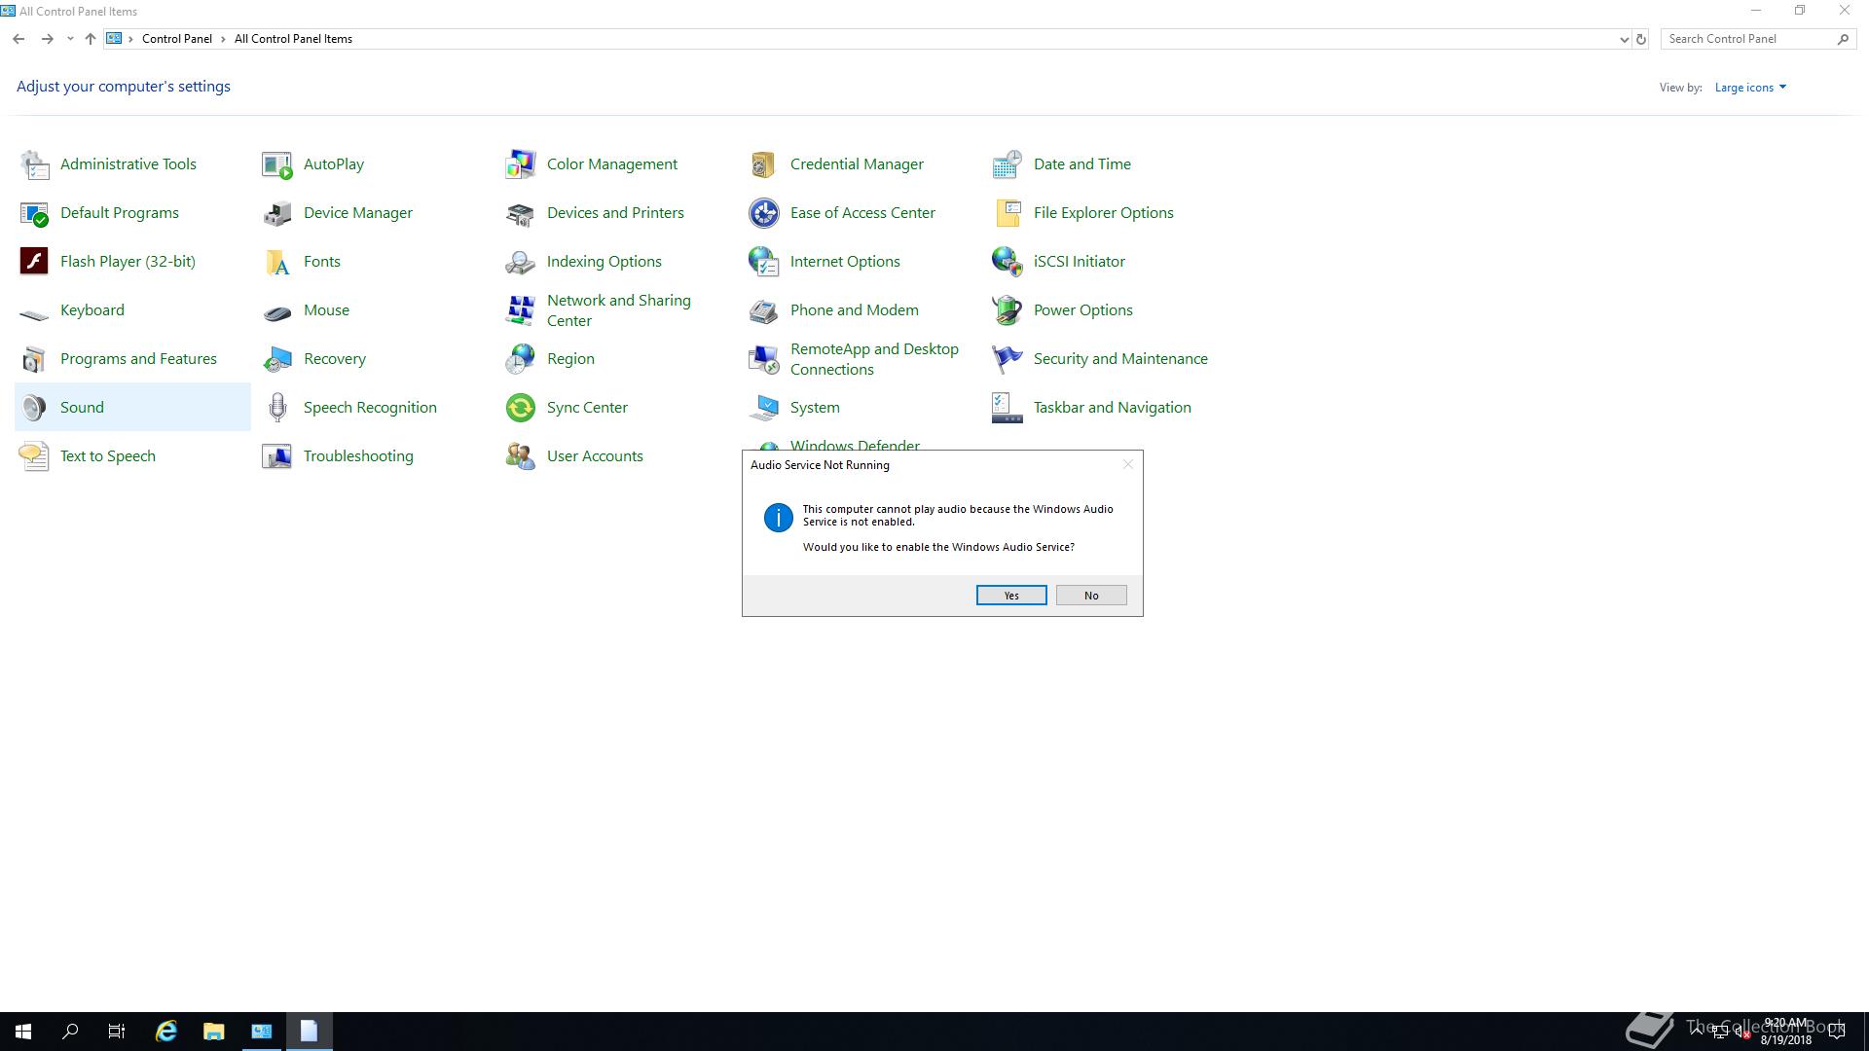
Task: Expand the chevron after Control Panel breadcrumb
Action: [x=223, y=39]
